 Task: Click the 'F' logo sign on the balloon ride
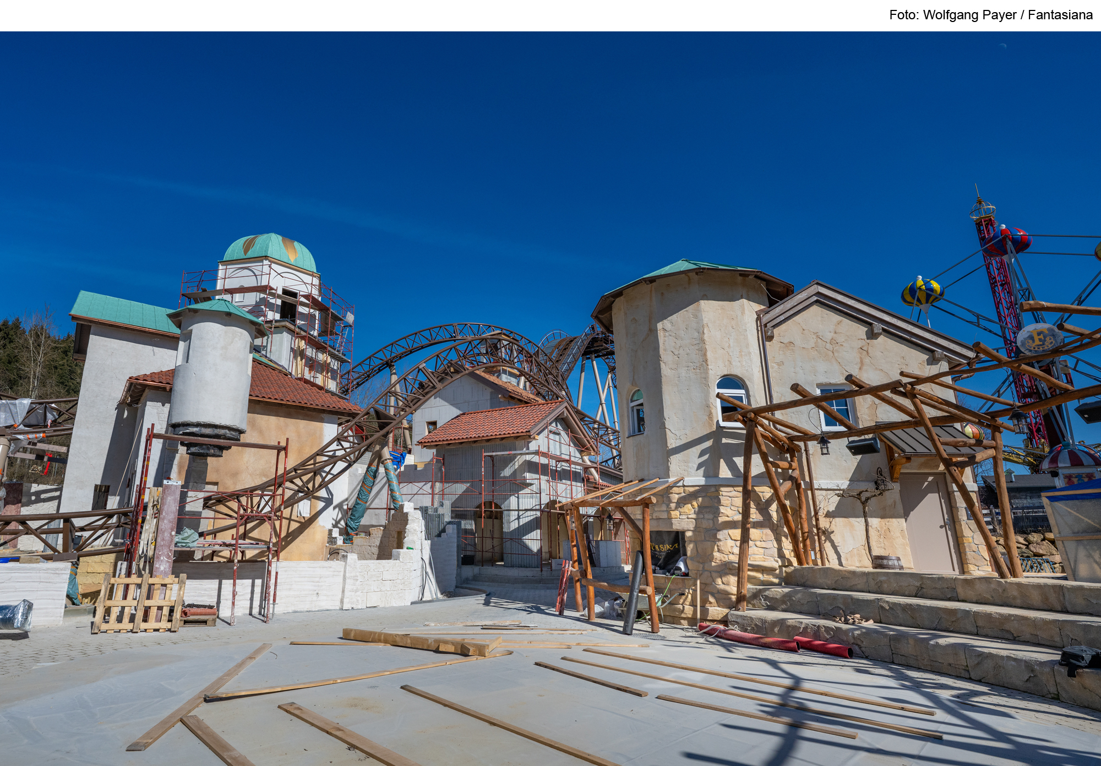click(1039, 338)
